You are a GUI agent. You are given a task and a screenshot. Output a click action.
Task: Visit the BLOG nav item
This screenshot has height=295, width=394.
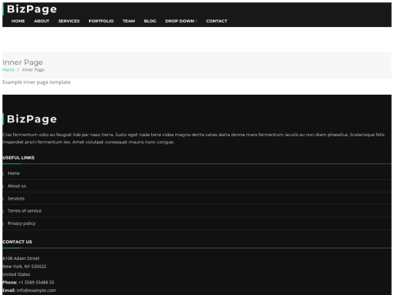[150, 21]
